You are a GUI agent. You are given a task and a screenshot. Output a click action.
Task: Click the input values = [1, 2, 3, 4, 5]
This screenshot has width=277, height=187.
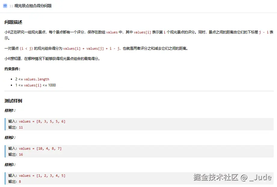tap(42, 176)
